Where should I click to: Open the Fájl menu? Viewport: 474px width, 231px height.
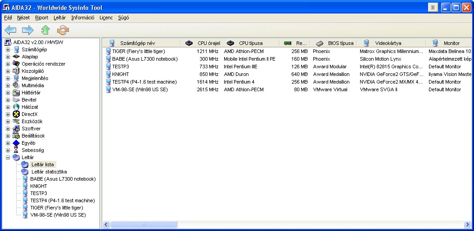point(8,18)
